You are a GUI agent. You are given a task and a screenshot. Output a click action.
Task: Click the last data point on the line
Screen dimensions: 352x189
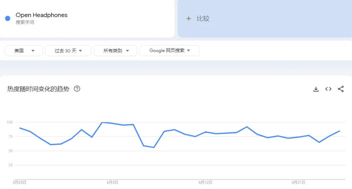[340, 131]
